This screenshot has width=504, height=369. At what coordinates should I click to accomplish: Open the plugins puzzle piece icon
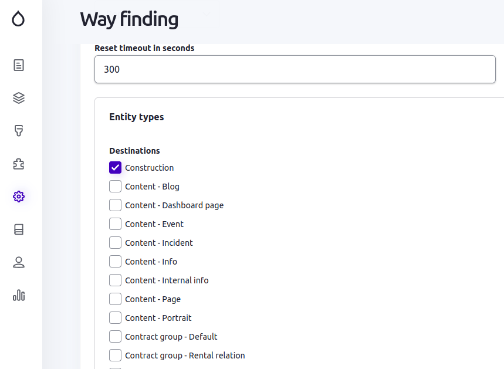(18, 164)
